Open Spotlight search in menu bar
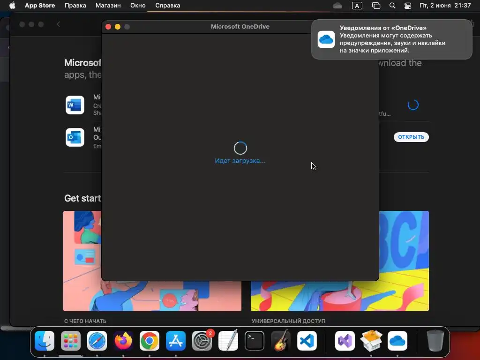 [x=392, y=6]
